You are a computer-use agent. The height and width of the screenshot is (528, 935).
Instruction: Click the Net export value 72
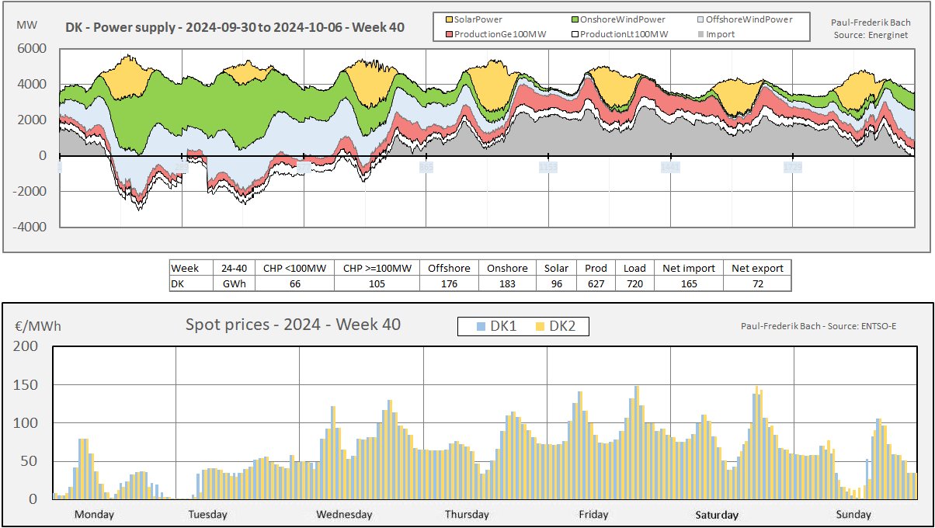coord(757,283)
